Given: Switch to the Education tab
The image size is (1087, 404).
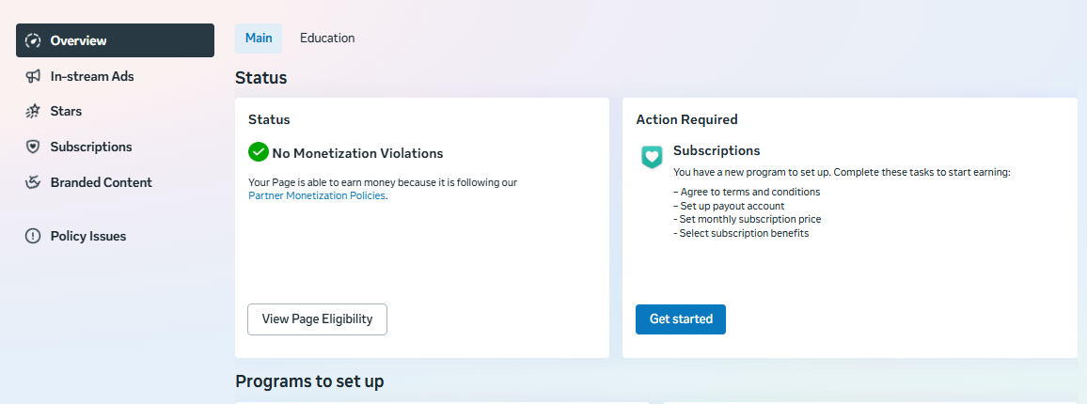Looking at the screenshot, I should (327, 39).
